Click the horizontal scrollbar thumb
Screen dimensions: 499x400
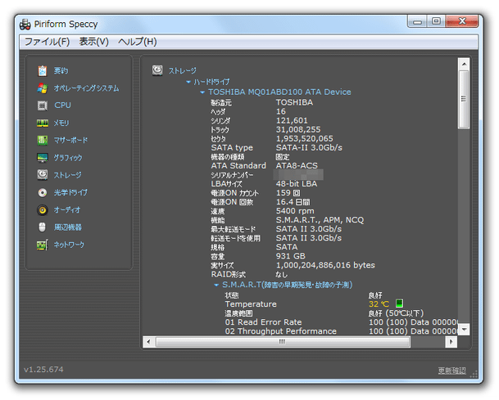pos(283,342)
